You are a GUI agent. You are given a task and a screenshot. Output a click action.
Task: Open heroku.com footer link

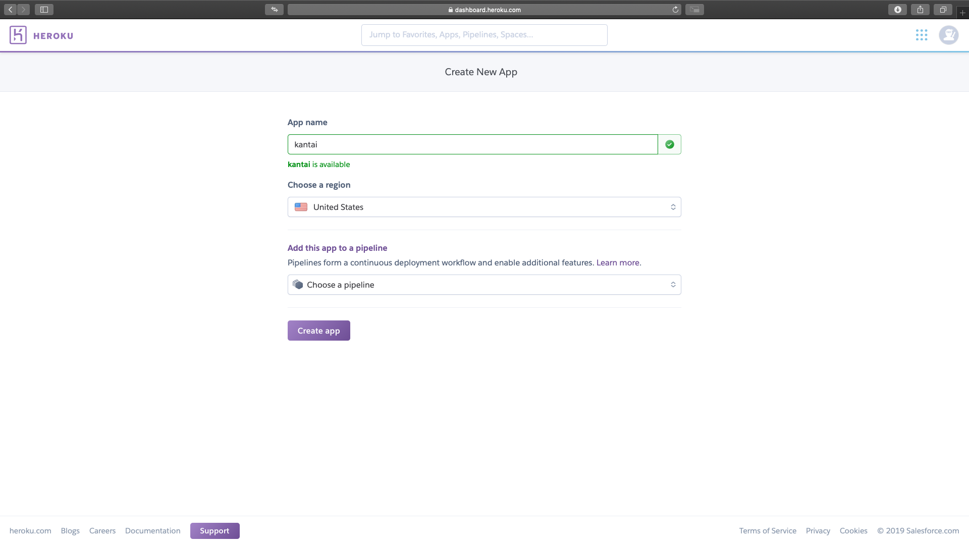[x=30, y=530]
